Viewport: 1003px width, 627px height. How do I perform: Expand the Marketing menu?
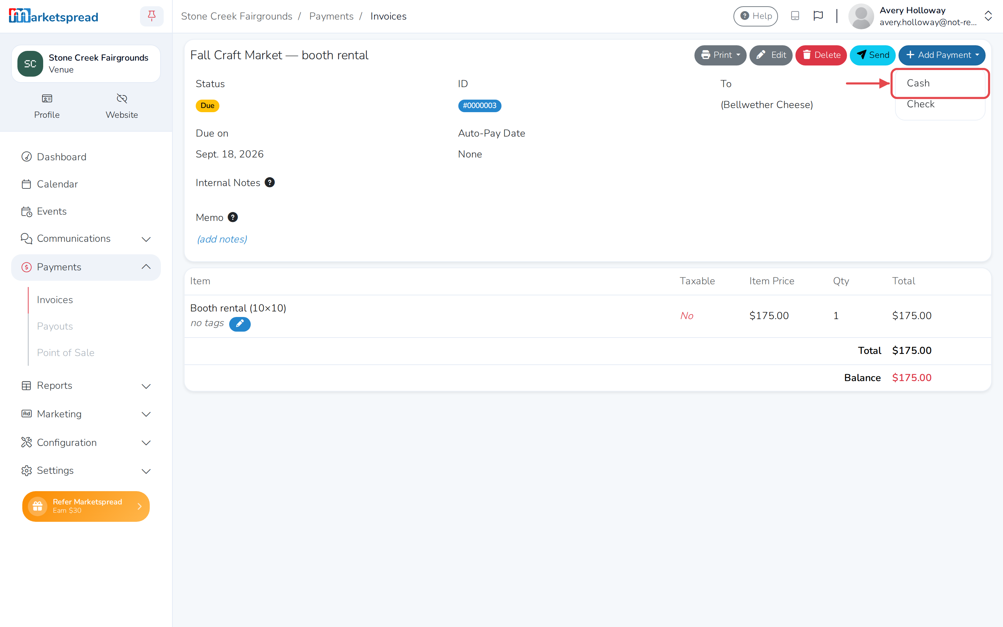click(x=86, y=414)
